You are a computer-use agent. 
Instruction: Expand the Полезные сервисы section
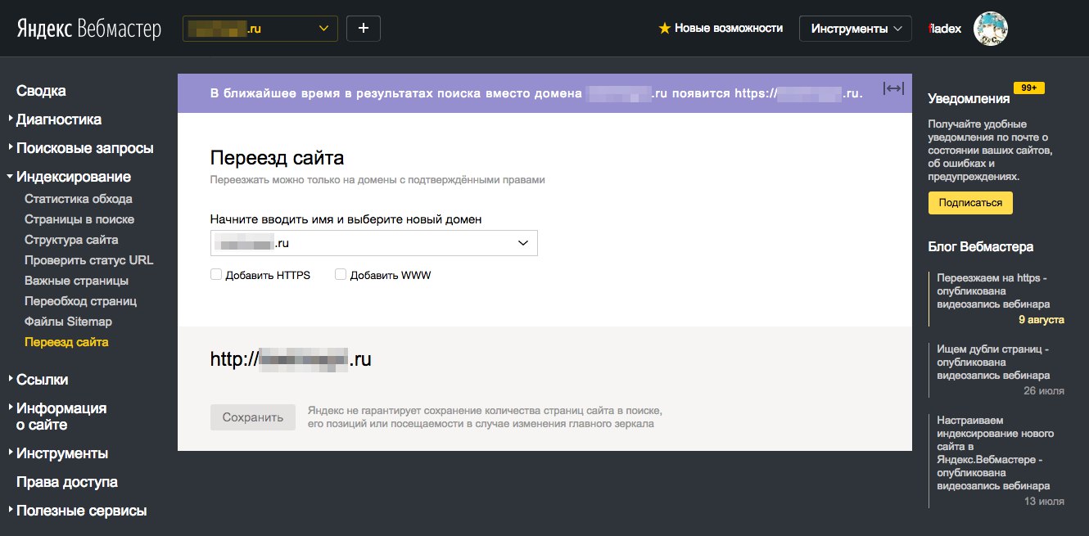tap(81, 511)
